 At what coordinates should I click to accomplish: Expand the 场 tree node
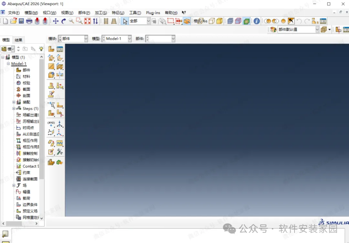(14, 185)
